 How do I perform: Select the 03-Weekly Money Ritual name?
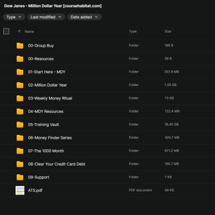50,98
